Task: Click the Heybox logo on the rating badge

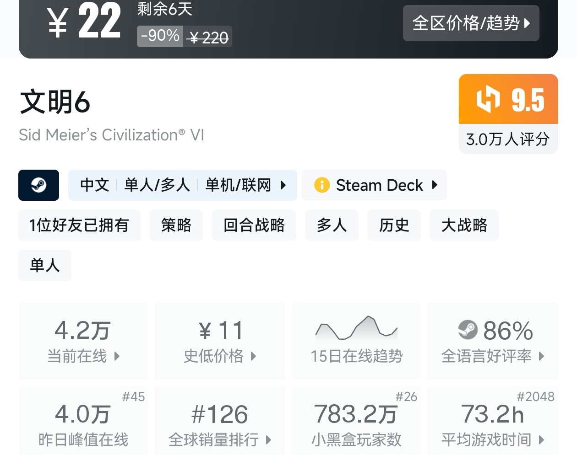Action: [488, 99]
